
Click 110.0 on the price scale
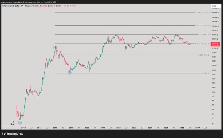pos(214,70)
